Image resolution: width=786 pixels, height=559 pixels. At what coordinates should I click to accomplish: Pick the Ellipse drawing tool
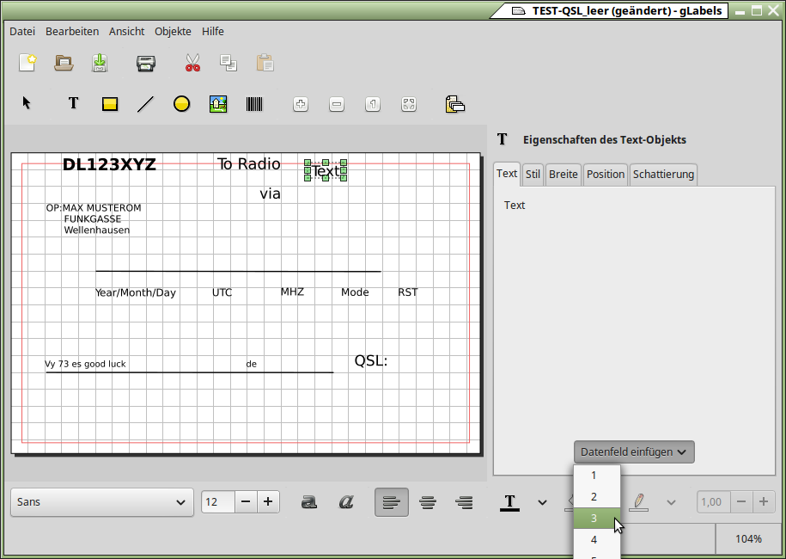tap(181, 104)
